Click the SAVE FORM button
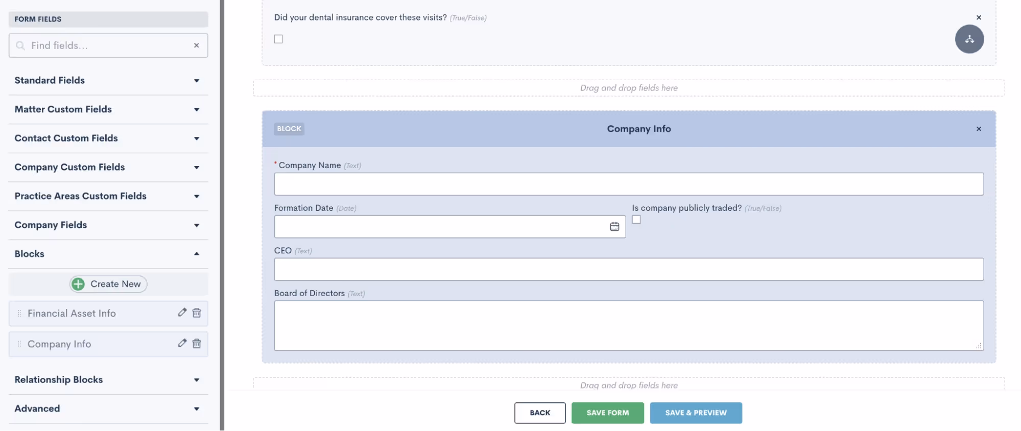Viewport: 1021px width, 431px height. point(608,413)
